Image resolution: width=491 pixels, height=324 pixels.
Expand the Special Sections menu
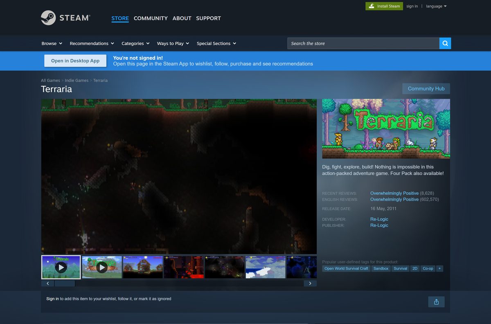pos(216,43)
